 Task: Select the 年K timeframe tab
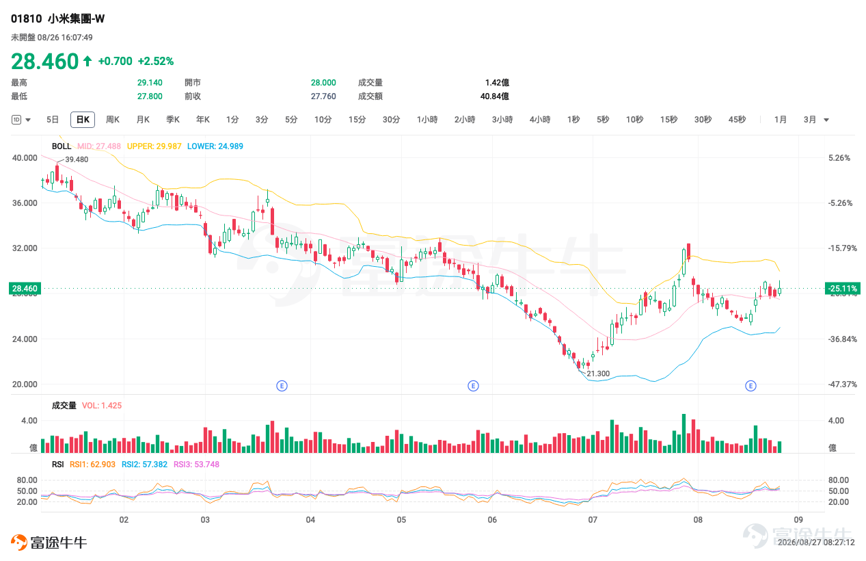(203, 120)
